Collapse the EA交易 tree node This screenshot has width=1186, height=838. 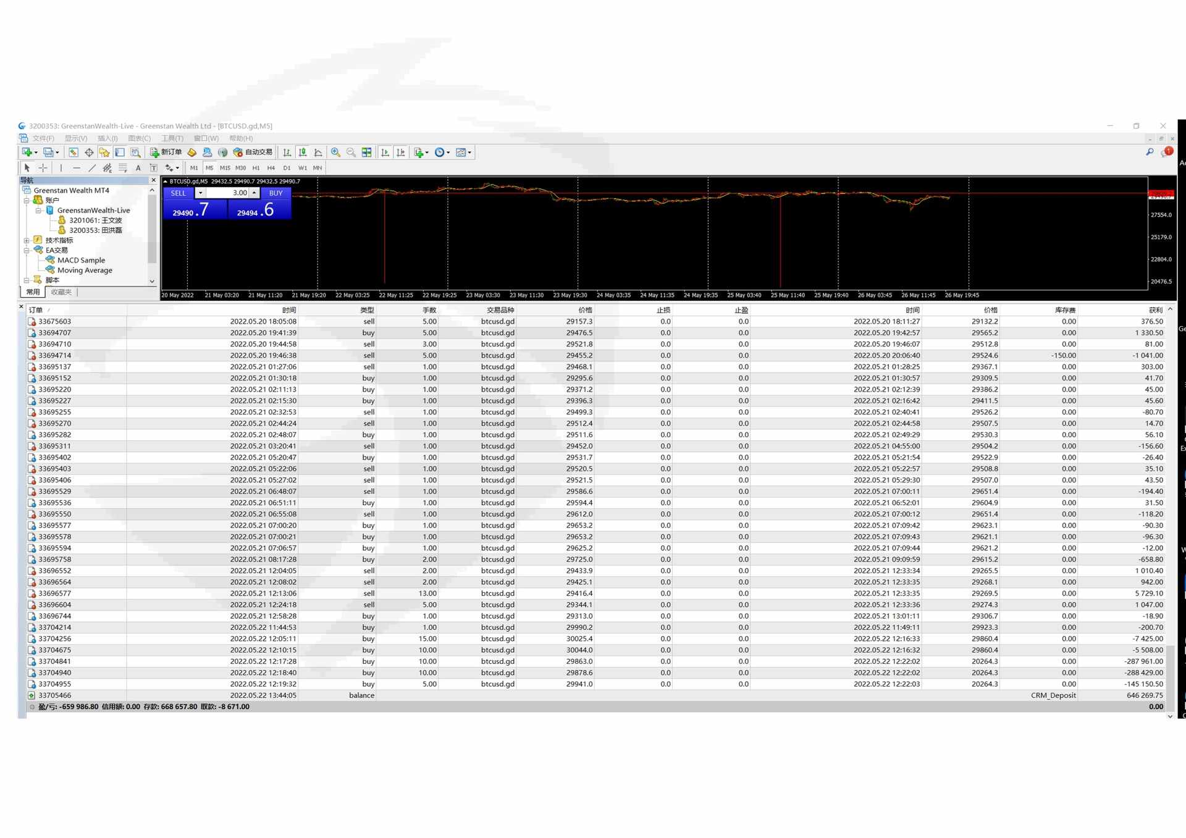(27, 251)
